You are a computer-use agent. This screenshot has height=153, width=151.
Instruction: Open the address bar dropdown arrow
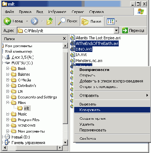pos(116,30)
